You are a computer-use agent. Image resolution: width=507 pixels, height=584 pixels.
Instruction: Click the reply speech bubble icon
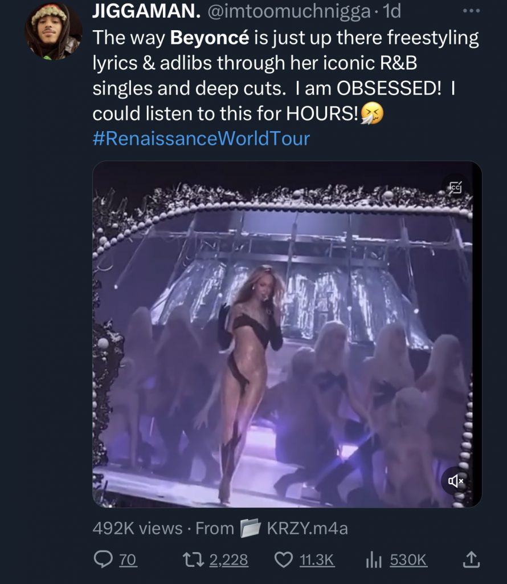coord(103,561)
